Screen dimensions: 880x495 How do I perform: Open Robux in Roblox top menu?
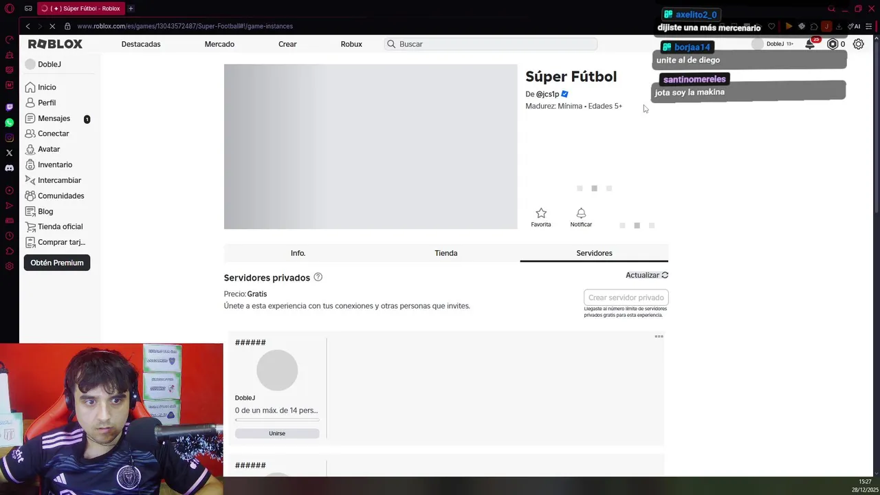point(351,44)
